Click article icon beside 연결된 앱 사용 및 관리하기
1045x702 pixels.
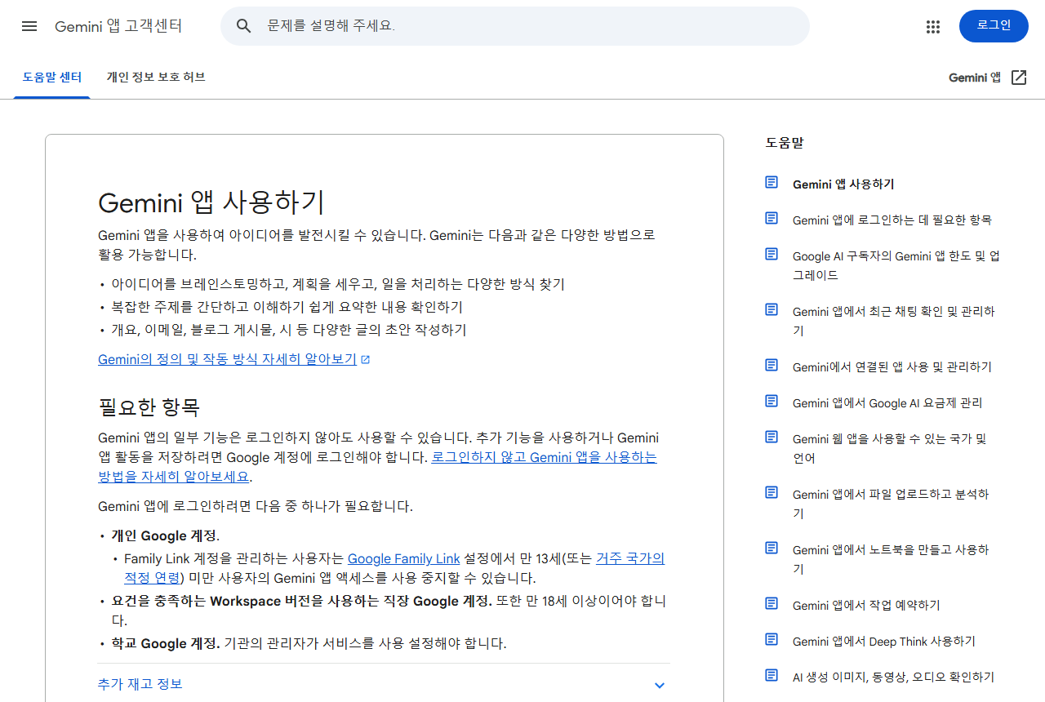coord(772,365)
